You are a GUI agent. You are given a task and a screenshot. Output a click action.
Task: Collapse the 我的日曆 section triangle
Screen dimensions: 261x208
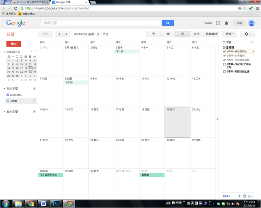(4, 88)
